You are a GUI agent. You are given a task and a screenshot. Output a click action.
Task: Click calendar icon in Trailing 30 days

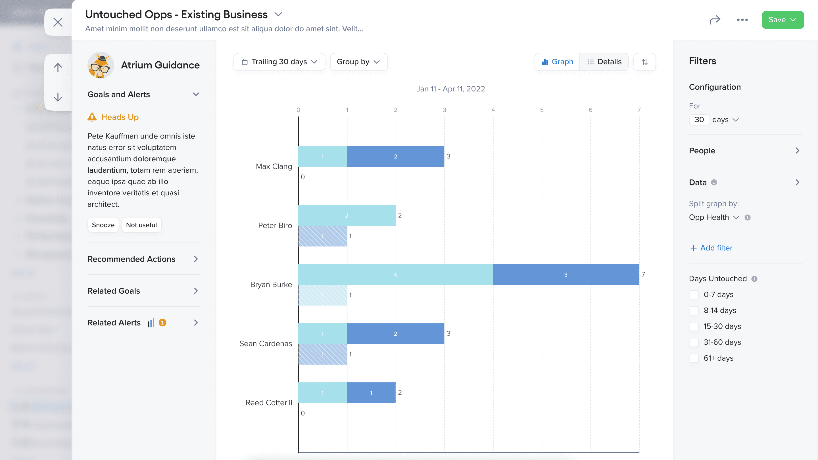click(245, 62)
